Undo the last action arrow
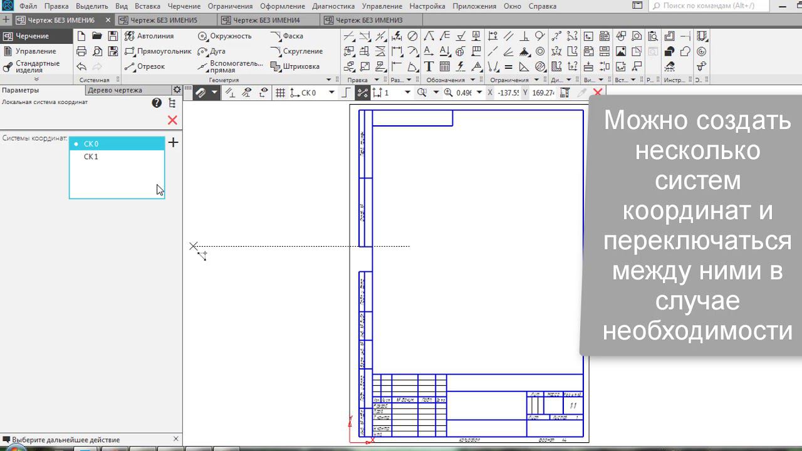This screenshot has height=451, width=802. point(81,66)
